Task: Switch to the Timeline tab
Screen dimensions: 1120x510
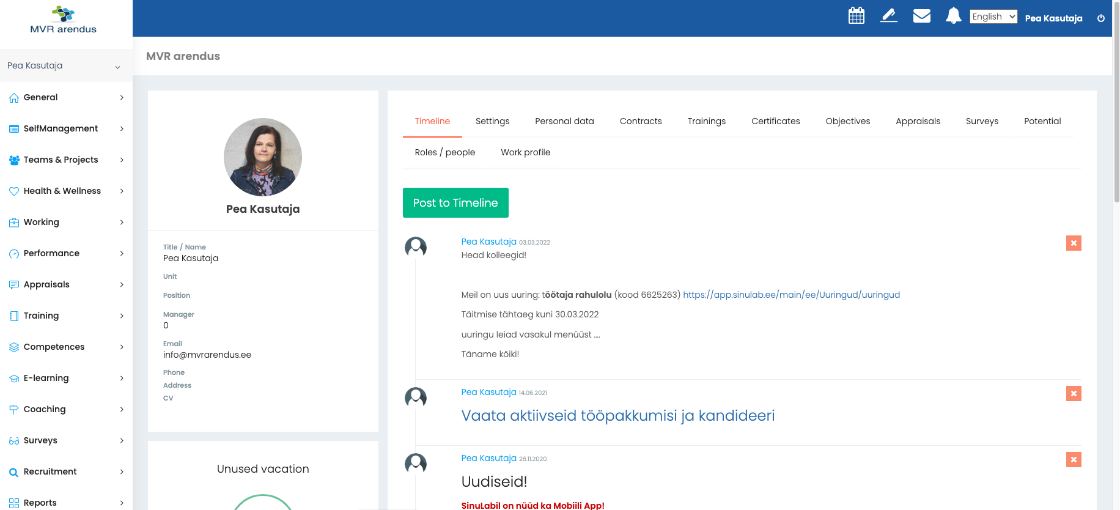Action: click(x=432, y=121)
